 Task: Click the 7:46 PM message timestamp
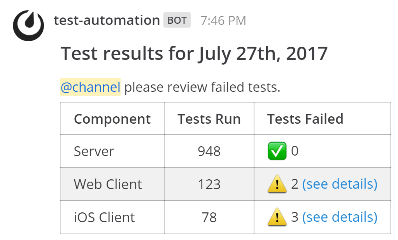coord(223,20)
